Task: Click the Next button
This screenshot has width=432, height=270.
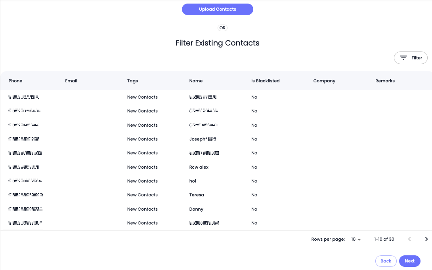Action: point(409,261)
